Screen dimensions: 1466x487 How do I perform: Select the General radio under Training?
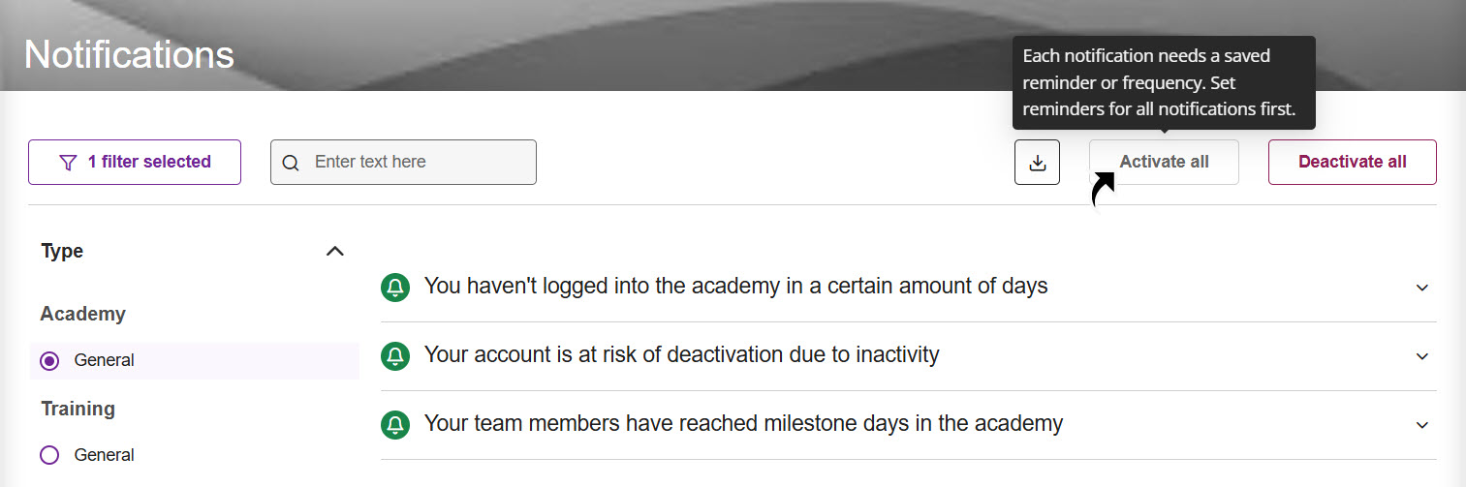[x=49, y=455]
